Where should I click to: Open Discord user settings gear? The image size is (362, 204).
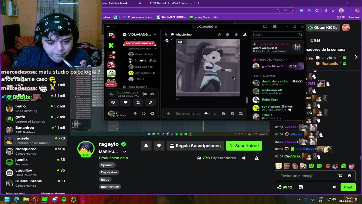pos(152,114)
